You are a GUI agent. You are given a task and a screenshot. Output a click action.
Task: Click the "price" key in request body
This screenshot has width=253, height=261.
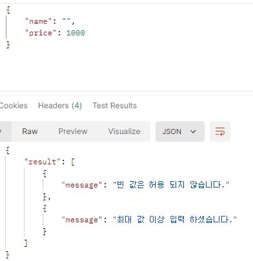tap(41, 33)
